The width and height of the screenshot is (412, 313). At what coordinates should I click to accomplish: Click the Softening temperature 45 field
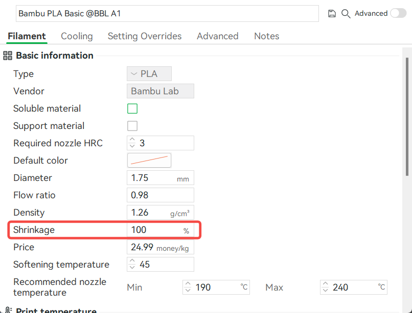point(161,264)
